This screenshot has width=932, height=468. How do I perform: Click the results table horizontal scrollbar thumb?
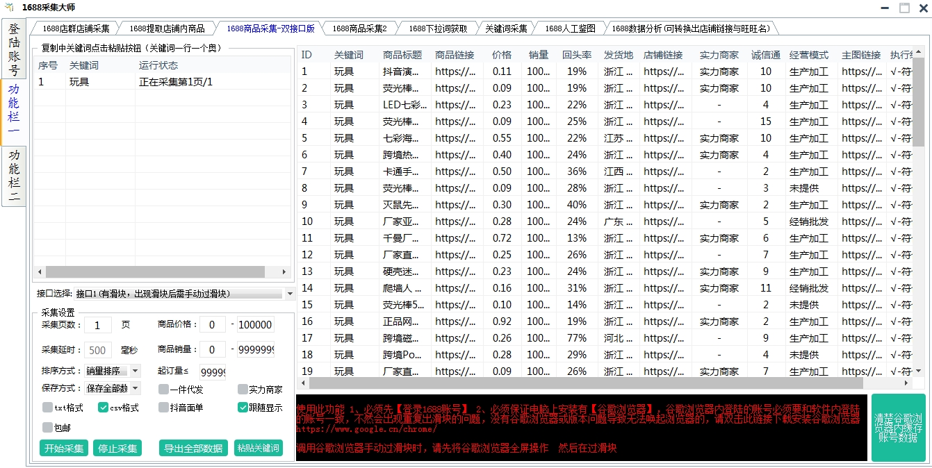coord(586,383)
